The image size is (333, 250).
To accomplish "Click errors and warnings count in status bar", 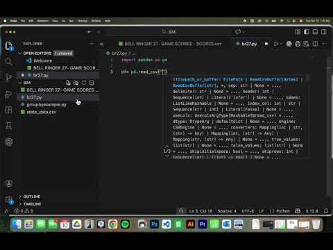I will [24, 211].
